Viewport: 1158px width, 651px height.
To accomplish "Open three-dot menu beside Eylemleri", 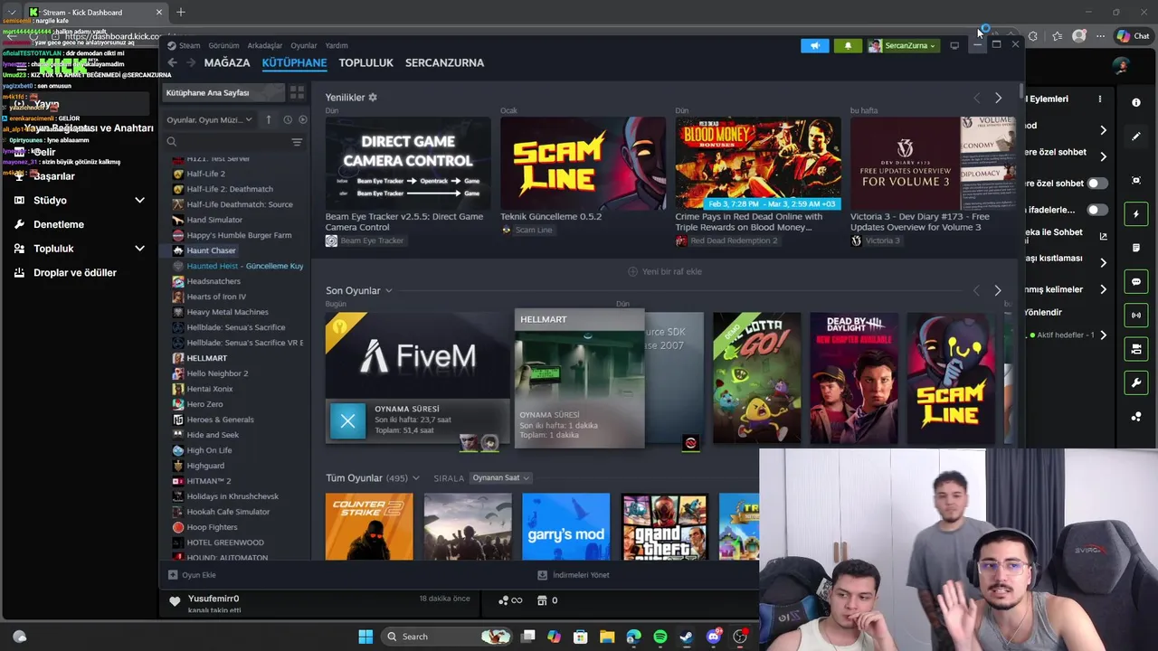I will [x=1100, y=99].
